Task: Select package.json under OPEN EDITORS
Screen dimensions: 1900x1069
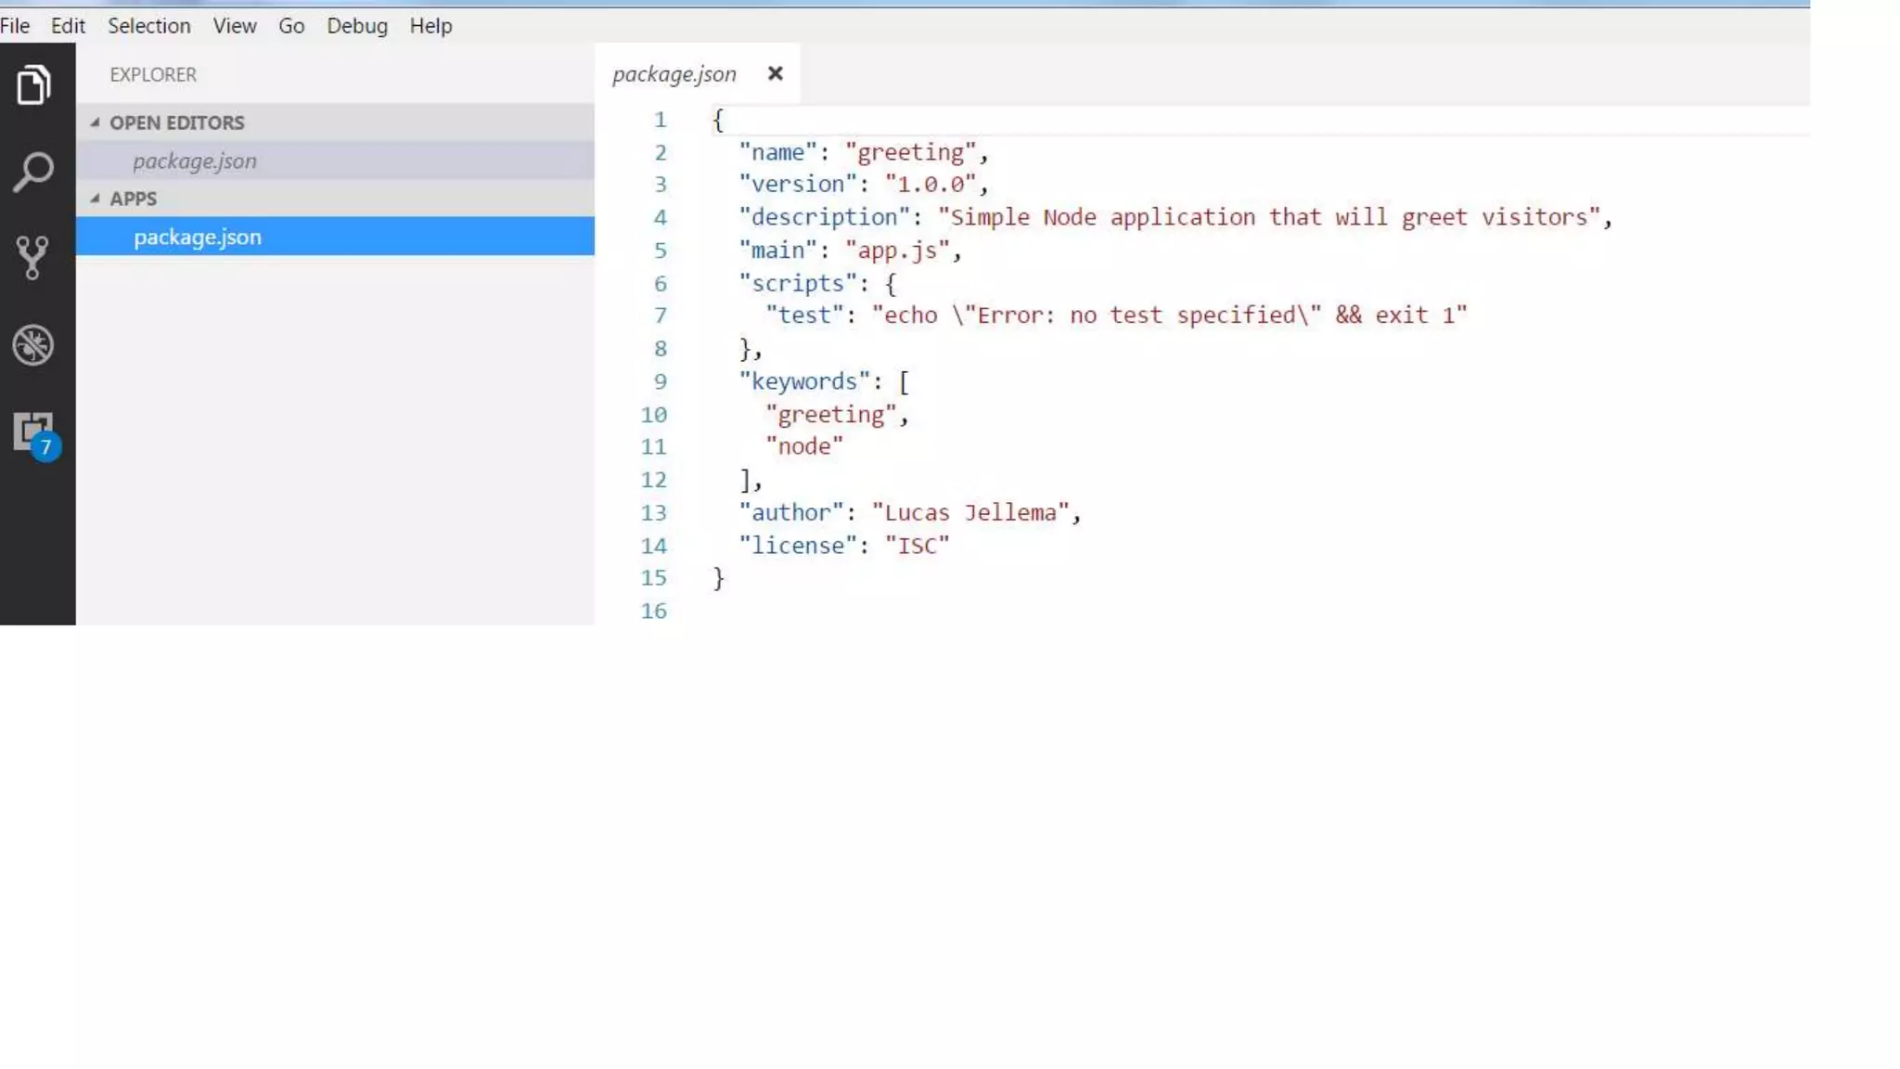Action: point(195,161)
